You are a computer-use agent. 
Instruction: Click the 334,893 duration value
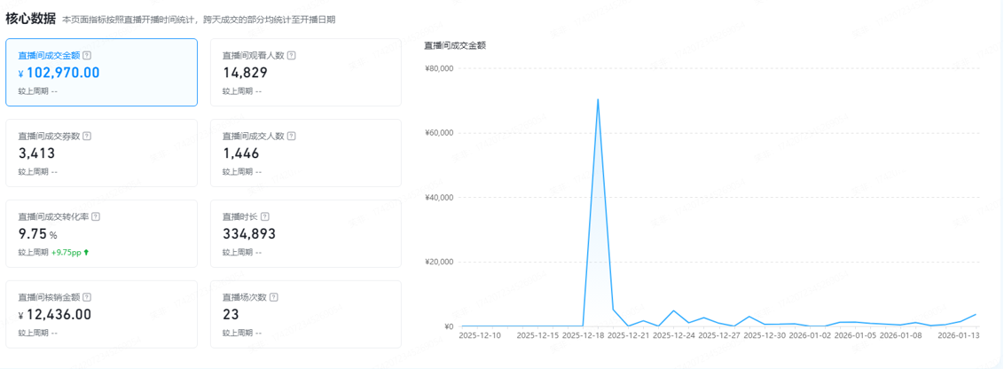click(x=249, y=234)
